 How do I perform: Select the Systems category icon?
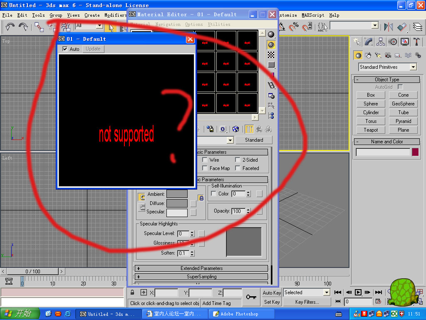418,55
